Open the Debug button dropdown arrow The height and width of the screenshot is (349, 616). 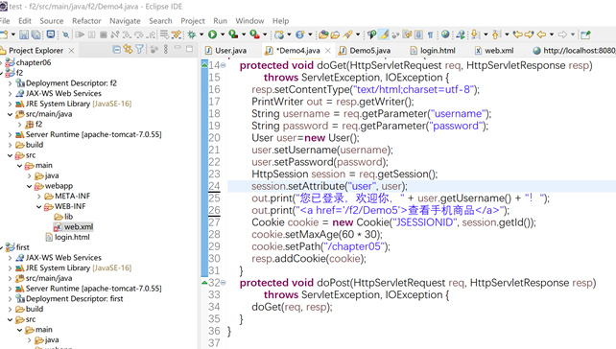pyautogui.click(x=201, y=35)
